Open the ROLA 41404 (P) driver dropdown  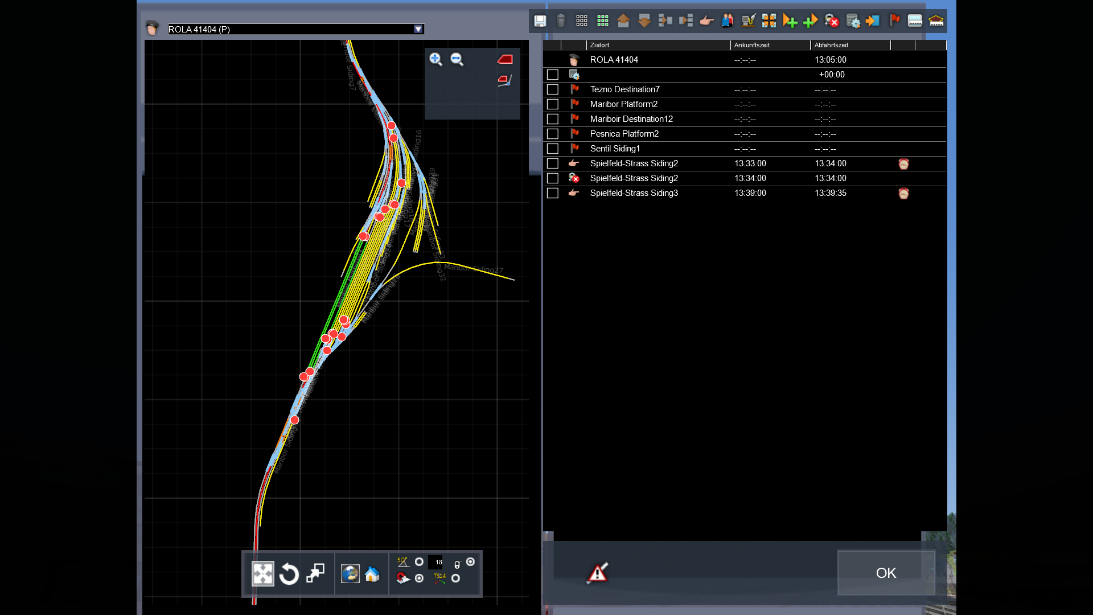pyautogui.click(x=418, y=29)
